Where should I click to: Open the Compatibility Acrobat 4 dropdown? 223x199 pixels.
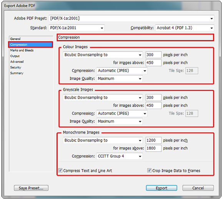[x=185, y=28]
